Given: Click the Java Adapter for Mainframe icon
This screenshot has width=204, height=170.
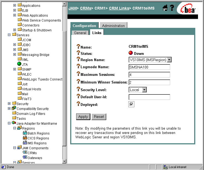Looking at the screenshot, I should (14, 123).
